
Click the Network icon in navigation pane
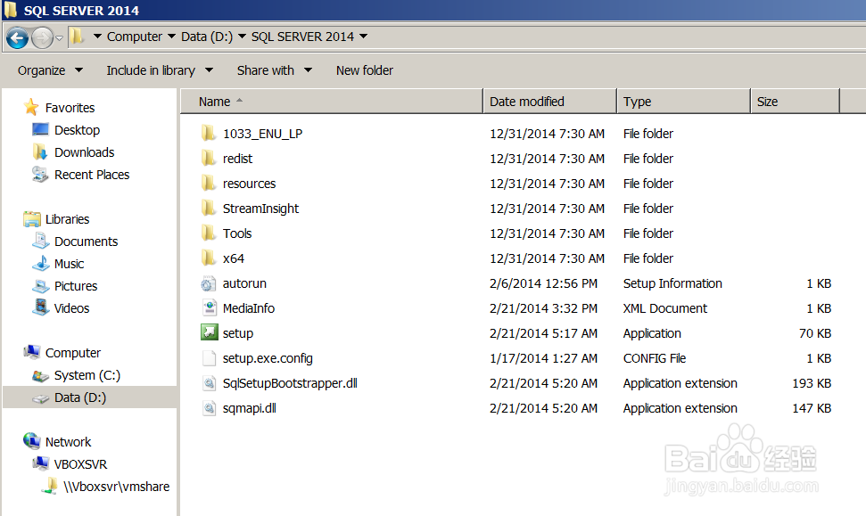[x=32, y=441]
